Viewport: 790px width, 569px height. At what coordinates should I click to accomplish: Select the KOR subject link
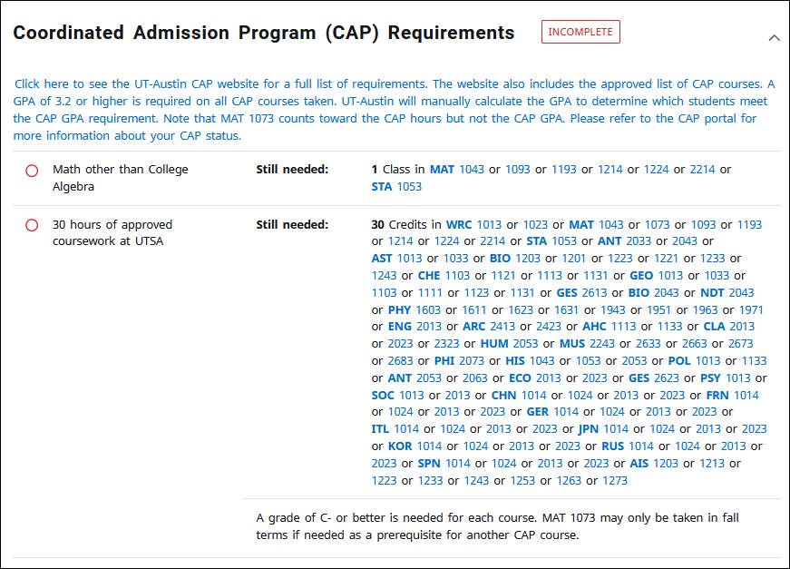(x=400, y=446)
